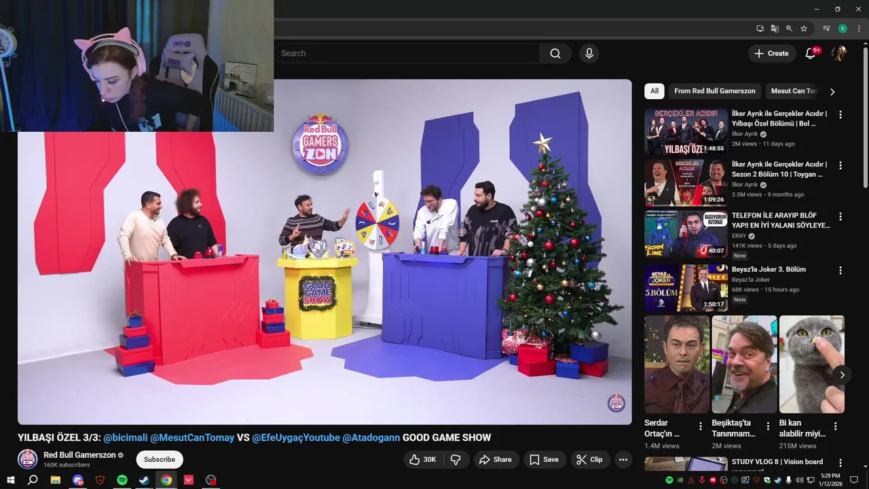
Task: Click the Gamerszon watermark in video corner
Action: coord(616,403)
